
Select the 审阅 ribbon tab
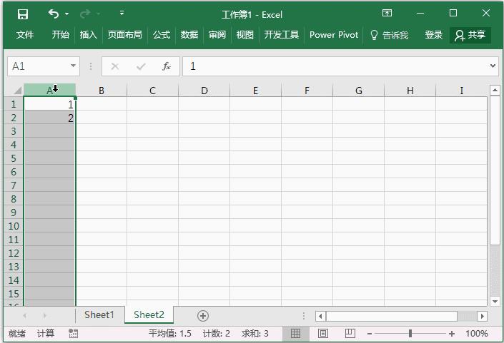(x=217, y=35)
